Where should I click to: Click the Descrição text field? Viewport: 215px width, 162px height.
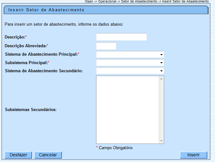(121, 37)
